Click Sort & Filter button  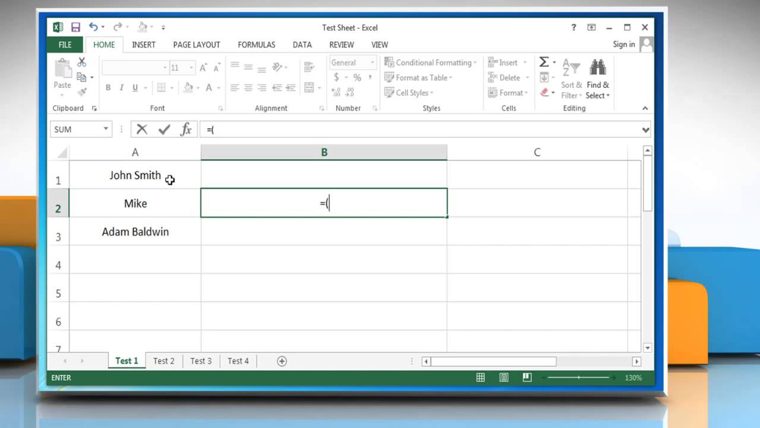point(572,79)
